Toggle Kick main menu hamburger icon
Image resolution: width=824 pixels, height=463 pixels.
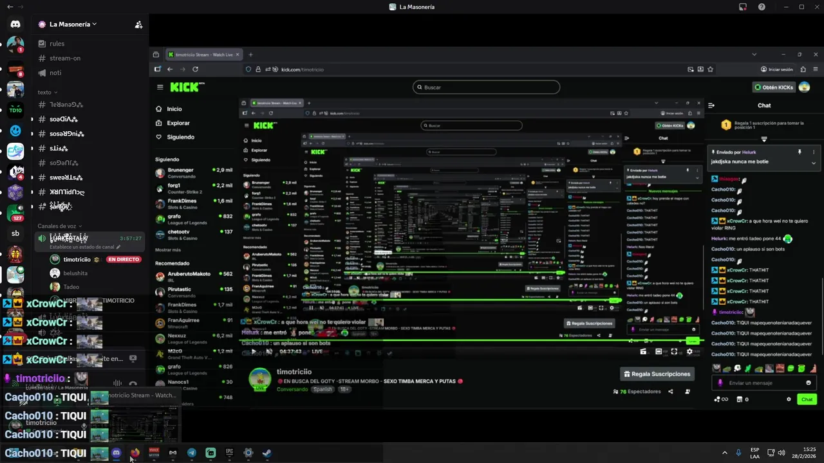tap(160, 87)
